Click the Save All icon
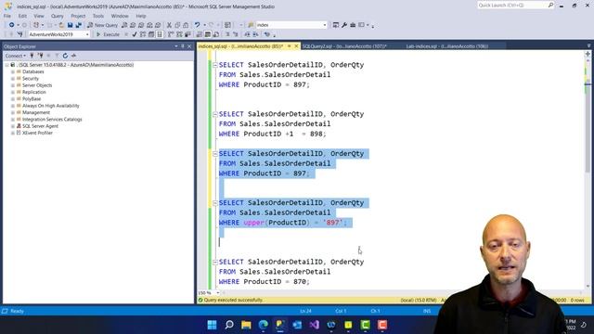Viewport: 594px width, 334px height. (x=78, y=25)
